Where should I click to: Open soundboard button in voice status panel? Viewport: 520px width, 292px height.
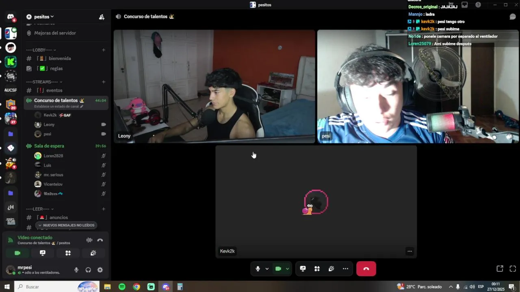[x=93, y=253]
